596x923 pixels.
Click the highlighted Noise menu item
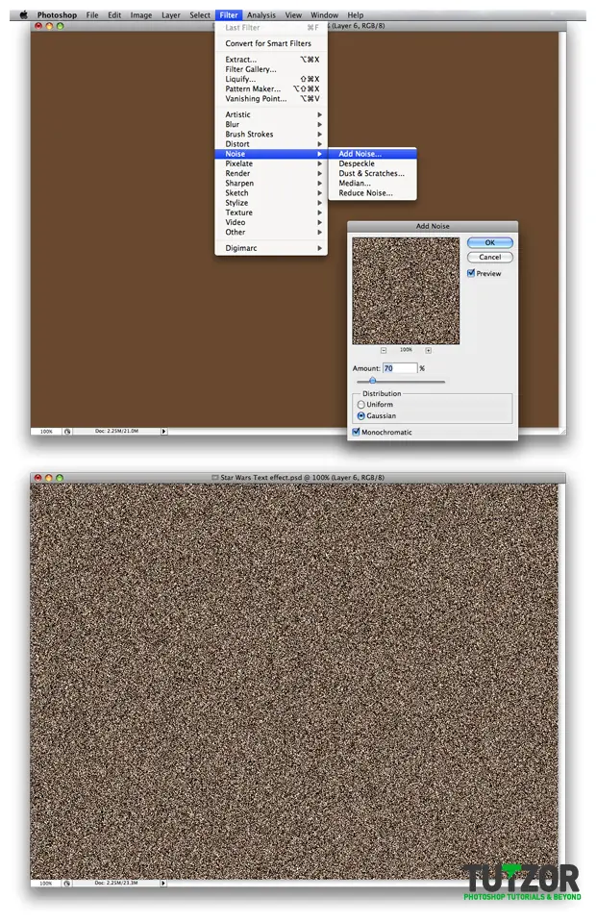pyautogui.click(x=271, y=154)
